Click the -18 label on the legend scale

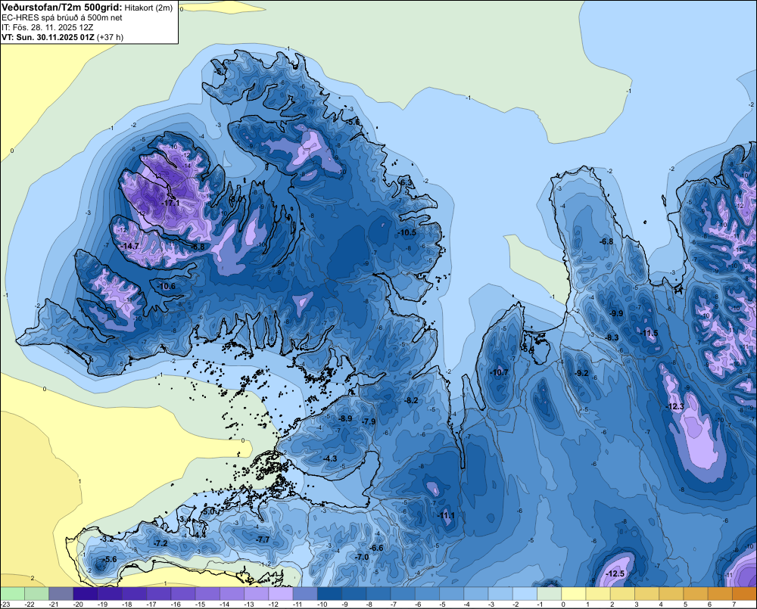pos(127,604)
